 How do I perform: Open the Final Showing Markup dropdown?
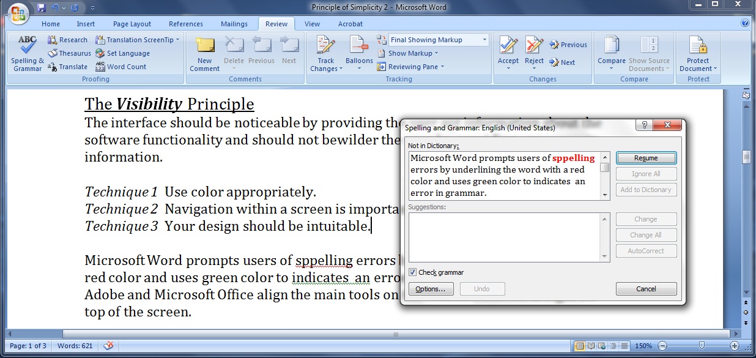click(x=485, y=39)
